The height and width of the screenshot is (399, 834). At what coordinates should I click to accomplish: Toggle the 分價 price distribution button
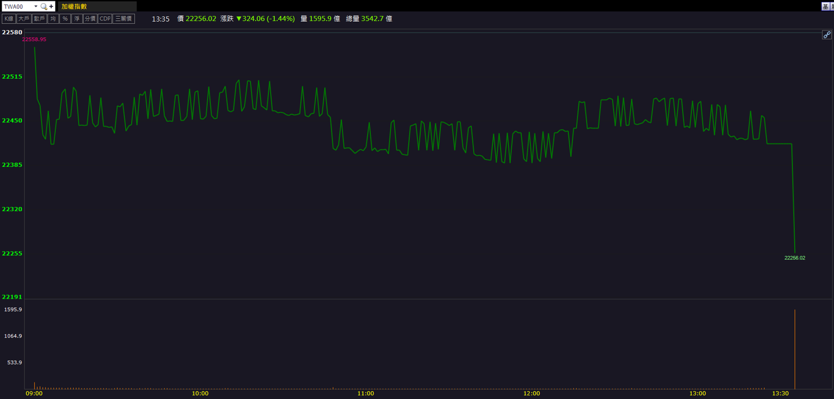[x=90, y=19]
